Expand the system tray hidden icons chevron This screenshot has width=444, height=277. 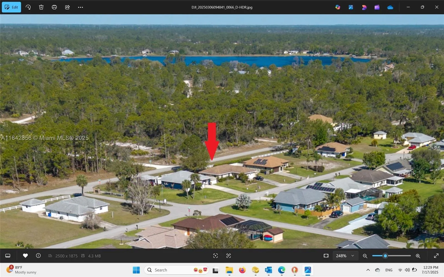tap(368, 270)
